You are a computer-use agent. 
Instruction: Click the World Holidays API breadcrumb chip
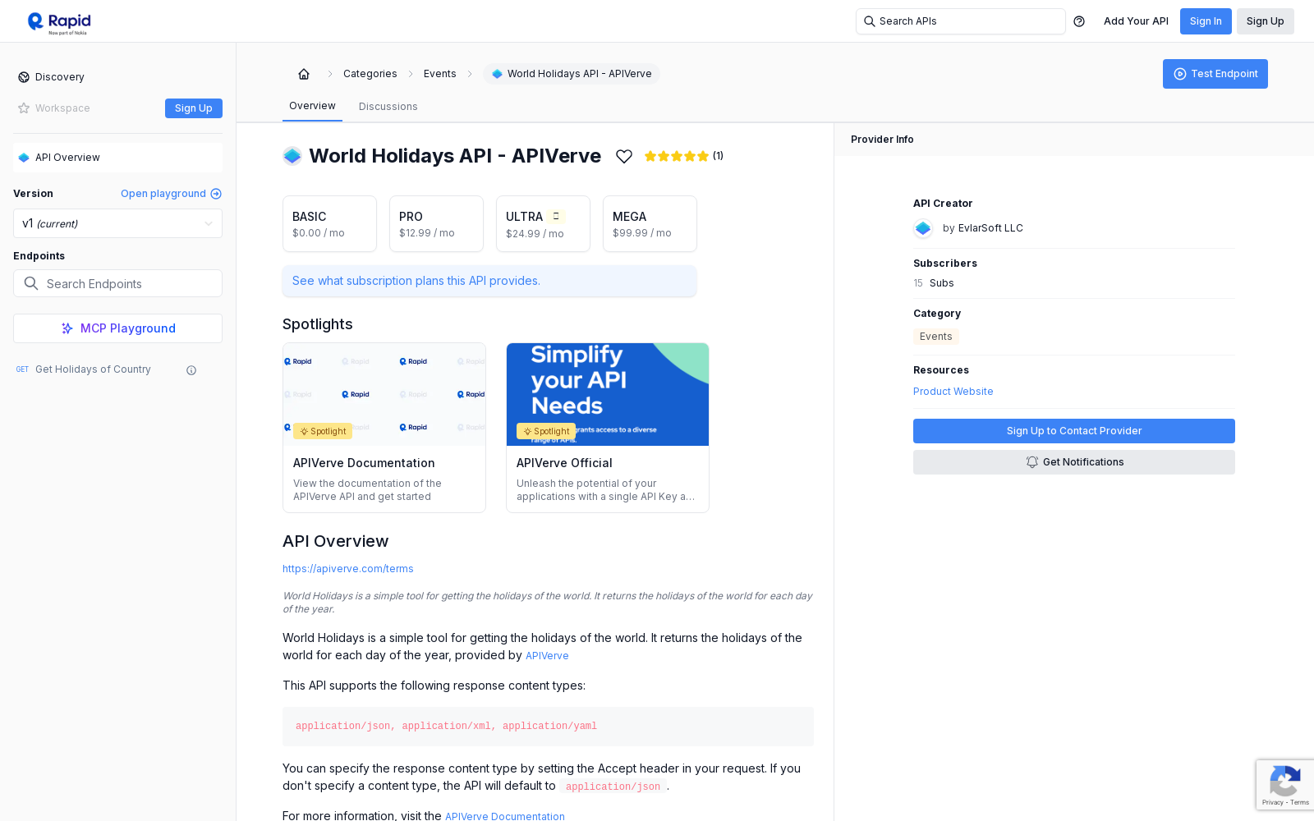click(x=572, y=74)
